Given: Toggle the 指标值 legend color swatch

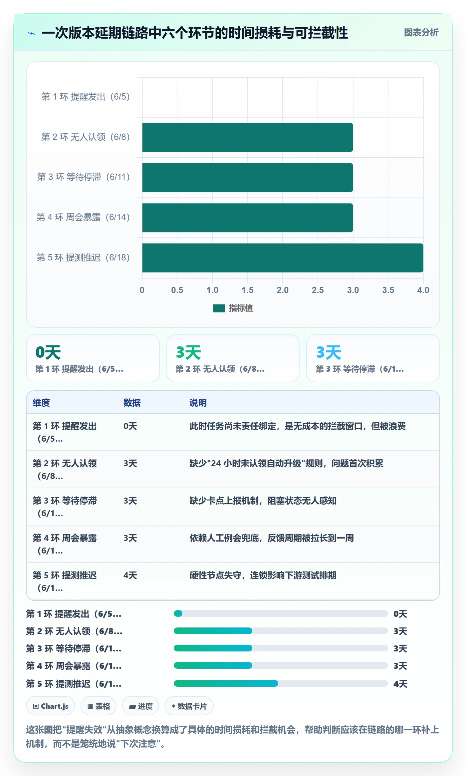Looking at the screenshot, I should coord(219,308).
